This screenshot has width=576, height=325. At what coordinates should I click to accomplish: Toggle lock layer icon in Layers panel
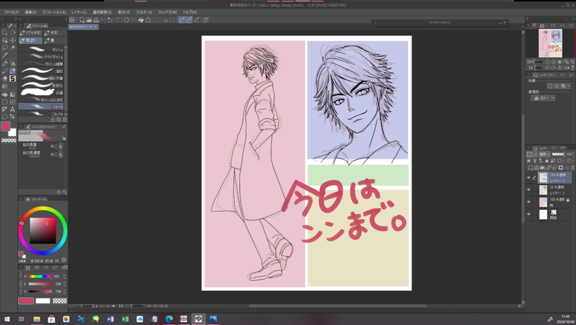point(547,161)
